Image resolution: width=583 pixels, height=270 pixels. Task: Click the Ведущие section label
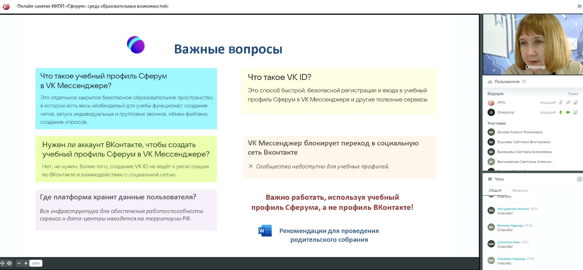click(496, 94)
